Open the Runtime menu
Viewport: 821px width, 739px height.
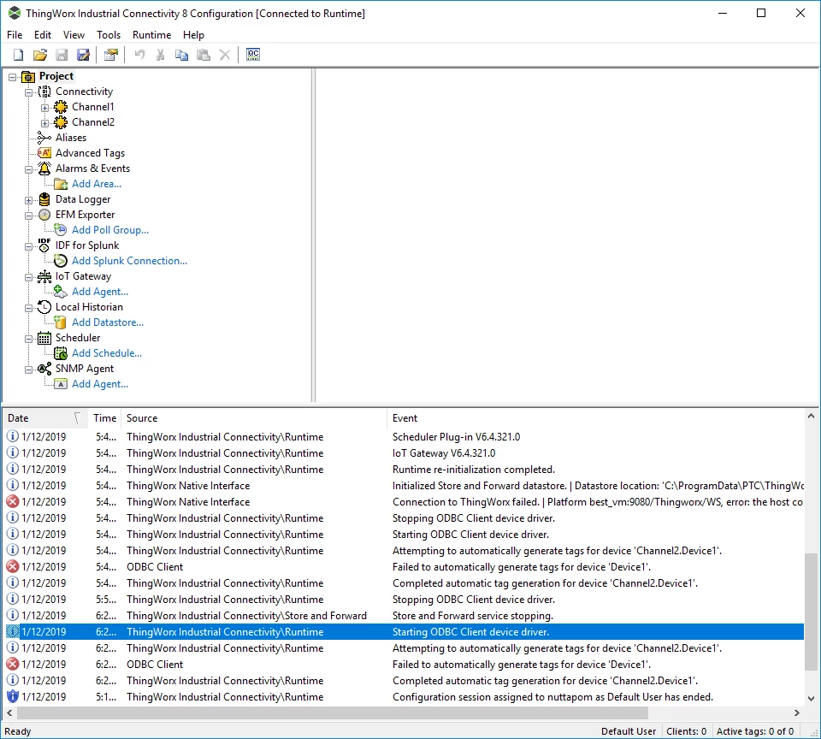(152, 34)
